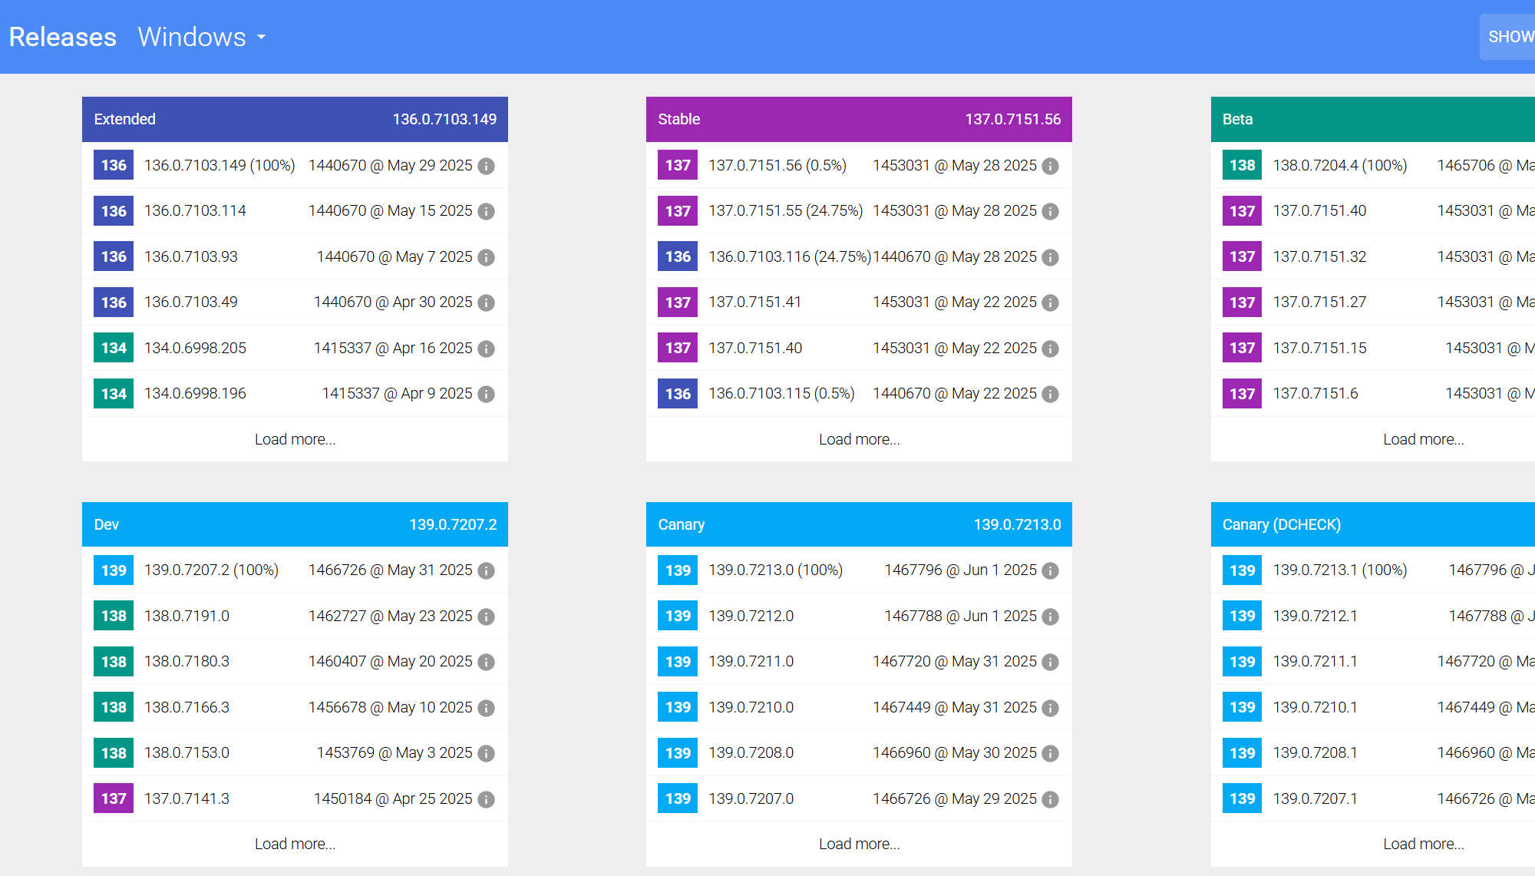Click milestone 138 badge for 138.0.7204.4
Image resolution: width=1535 pixels, height=876 pixels.
coord(1242,165)
